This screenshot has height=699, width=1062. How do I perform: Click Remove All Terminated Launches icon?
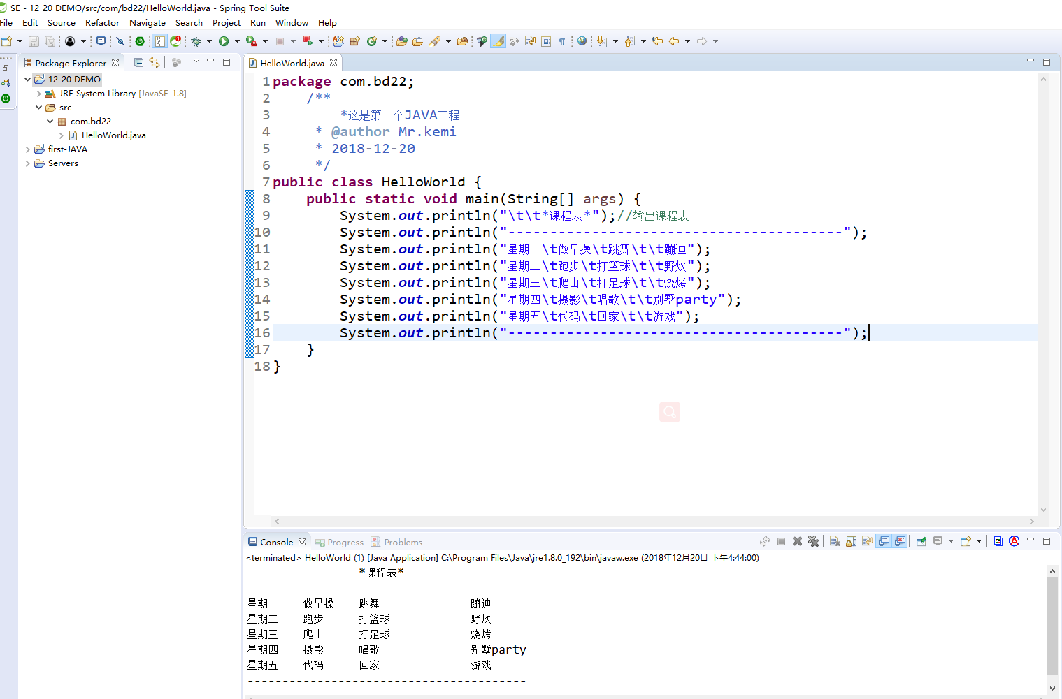pos(813,541)
